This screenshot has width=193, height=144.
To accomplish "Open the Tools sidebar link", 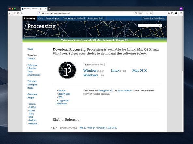I will click(x=30, y=71).
